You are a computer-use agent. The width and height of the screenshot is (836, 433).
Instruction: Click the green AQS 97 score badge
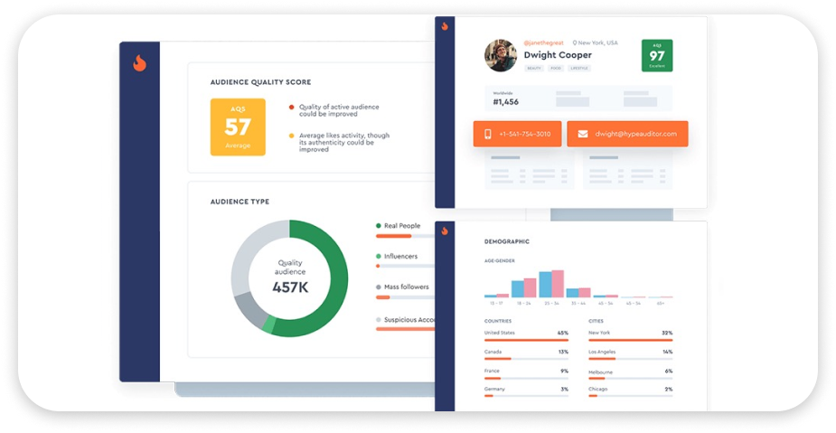pyautogui.click(x=656, y=56)
